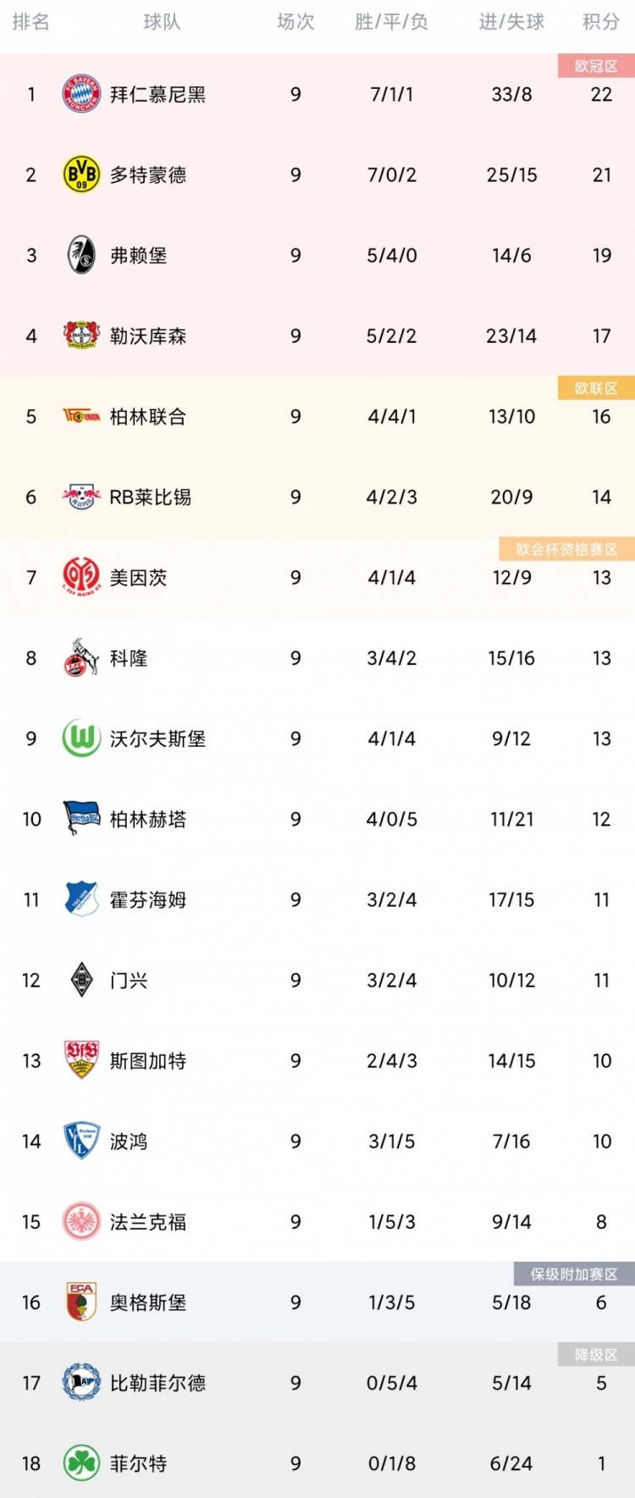
Task: Open the 科隆 team name link
Action: pos(129,658)
